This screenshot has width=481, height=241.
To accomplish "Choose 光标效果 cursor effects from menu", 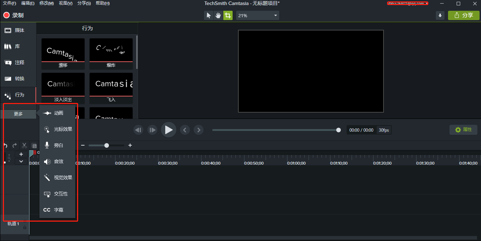I will pos(57,129).
